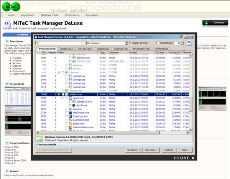Screen dimensions: 230x179
Task: Open the All processes filter dropdown
Action: click(x=126, y=43)
